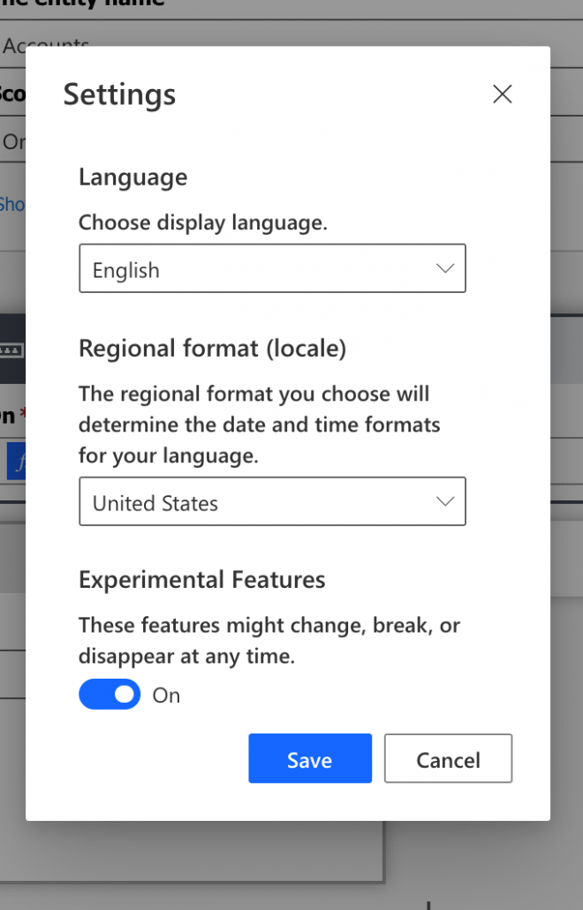Screen dimensions: 583x910
Task: Click the Accounts field in the background
Action: pyautogui.click(x=46, y=44)
